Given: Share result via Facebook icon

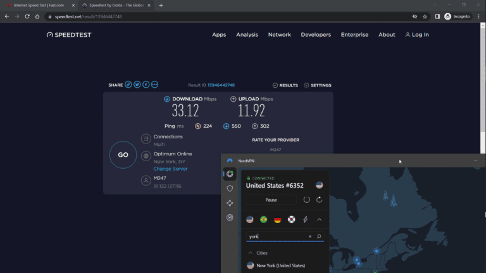Looking at the screenshot, I should (x=146, y=85).
